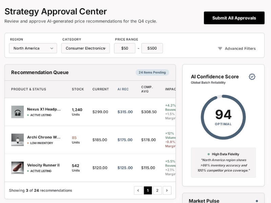This screenshot has width=271, height=203.
Task: Click the 542 Units stock value
Action: point(76,168)
